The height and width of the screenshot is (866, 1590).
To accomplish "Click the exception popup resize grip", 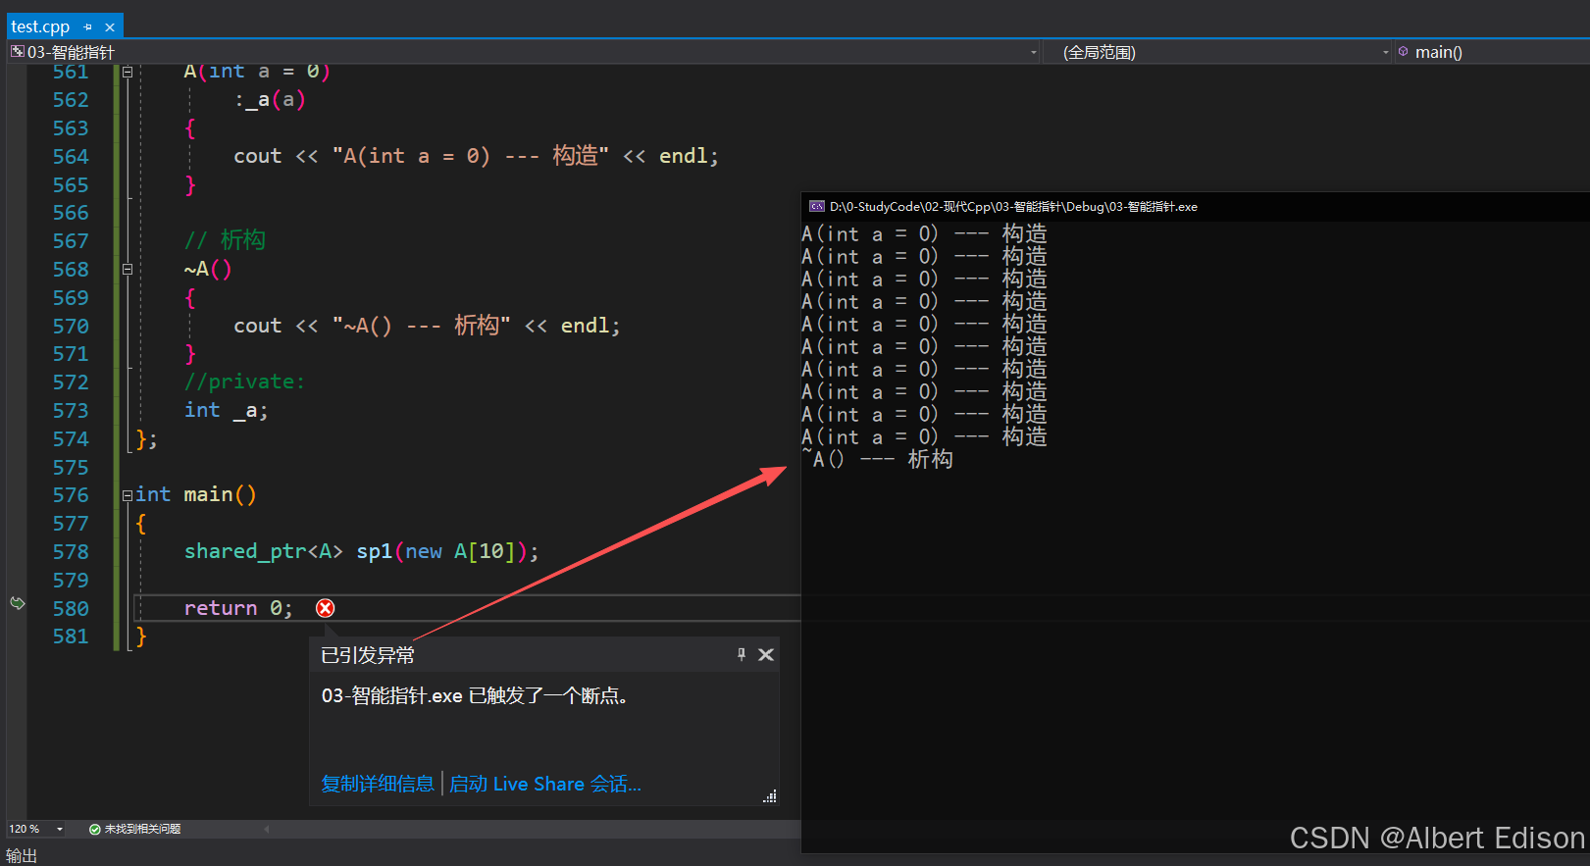I will 770,796.
